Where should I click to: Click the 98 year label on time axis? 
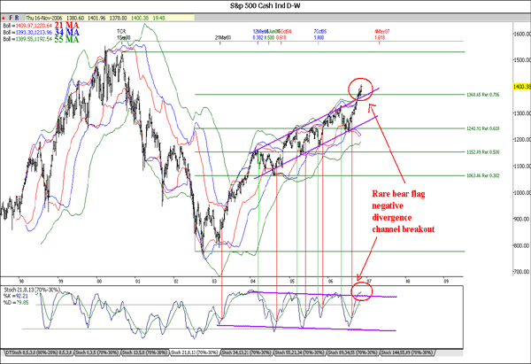tap(21, 282)
